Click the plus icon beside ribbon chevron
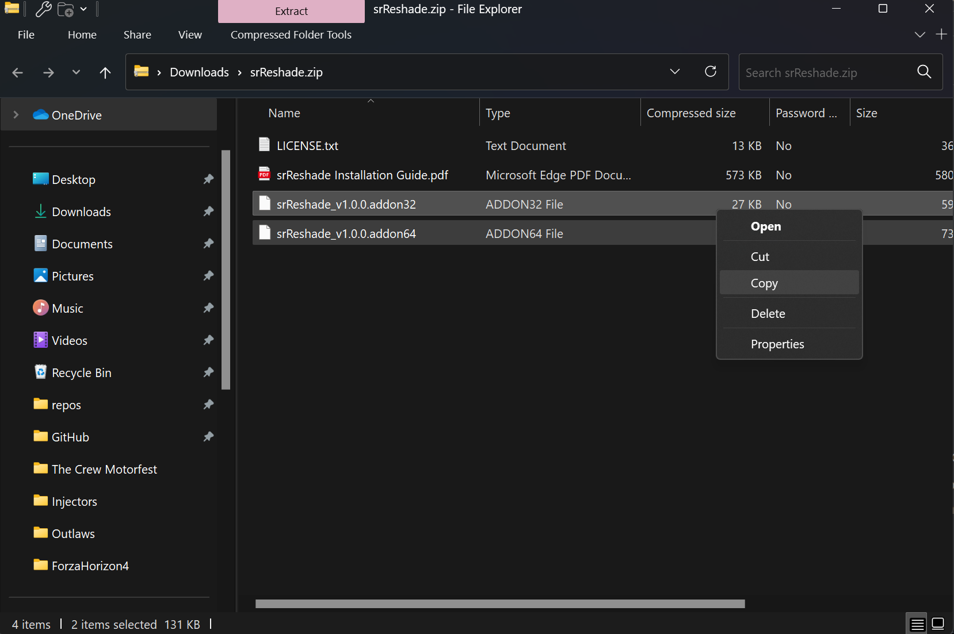This screenshot has height=634, width=954. coord(941,34)
